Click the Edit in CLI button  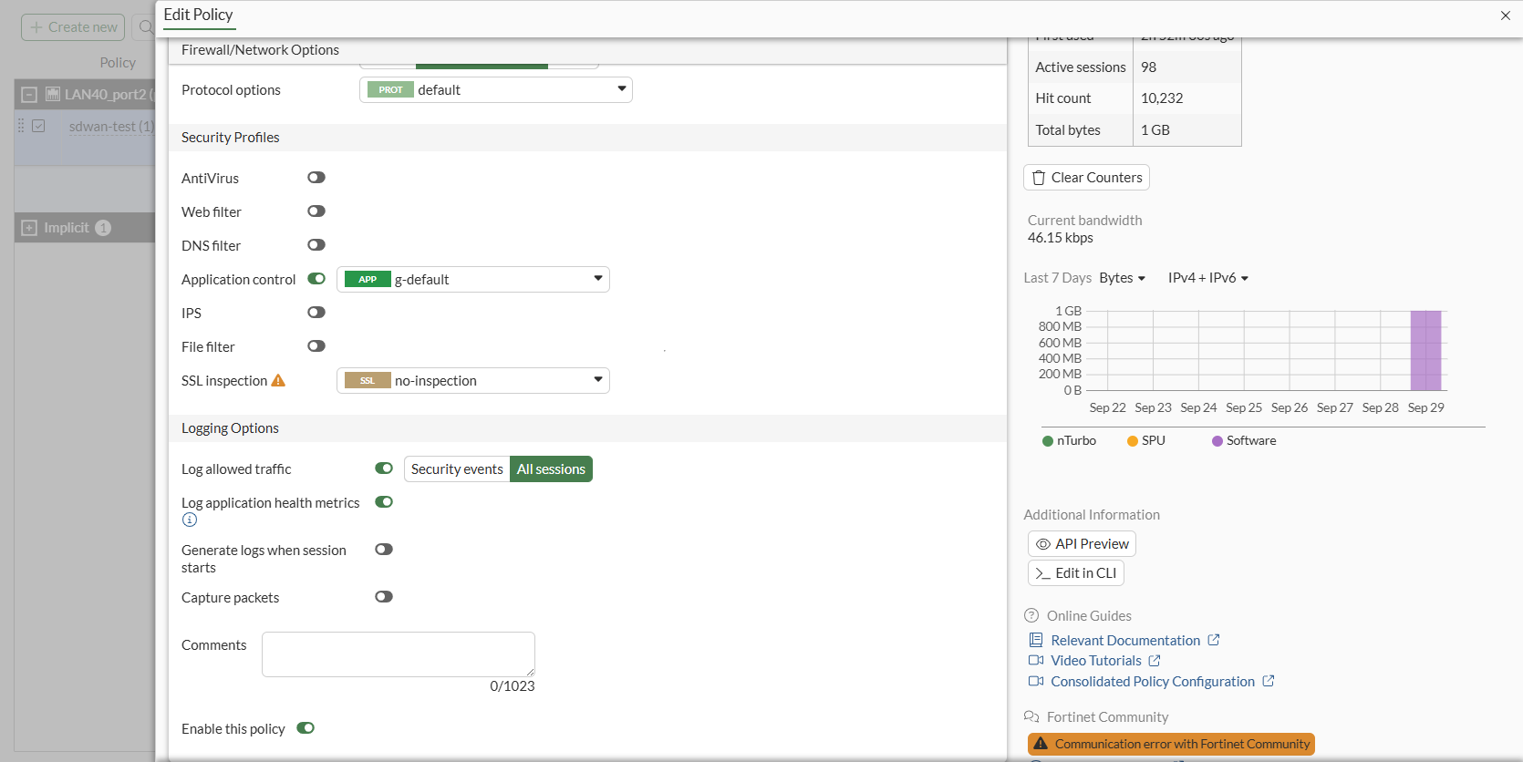(1076, 573)
